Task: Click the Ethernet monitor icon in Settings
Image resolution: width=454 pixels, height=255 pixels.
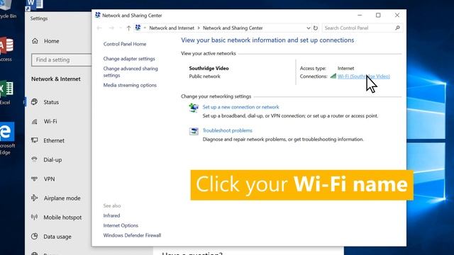Action: 35,140
